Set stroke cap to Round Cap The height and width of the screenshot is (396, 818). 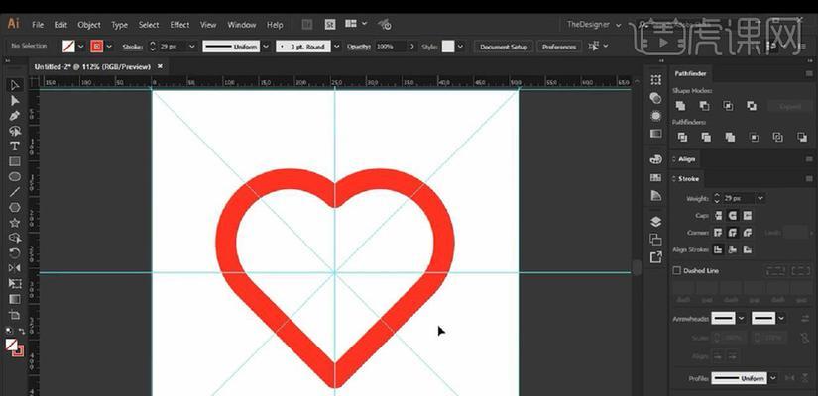click(x=733, y=215)
